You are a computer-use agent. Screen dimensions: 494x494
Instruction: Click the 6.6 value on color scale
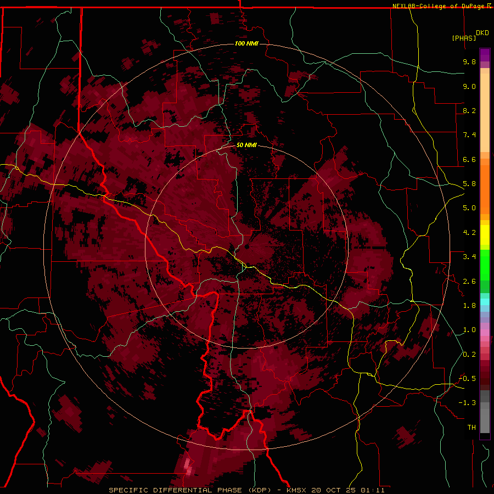point(469,159)
